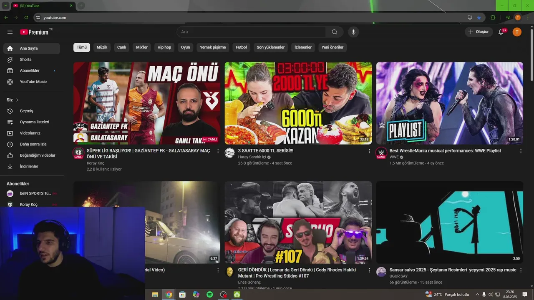This screenshot has height=300, width=534.
Task: Reload the page in Chrome
Action: point(26,17)
